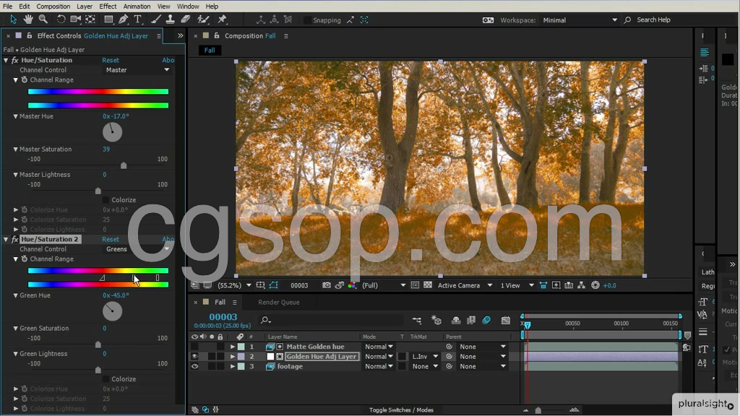Open Channel Control dropdown showing Greens
740x416 pixels.
pos(137,249)
